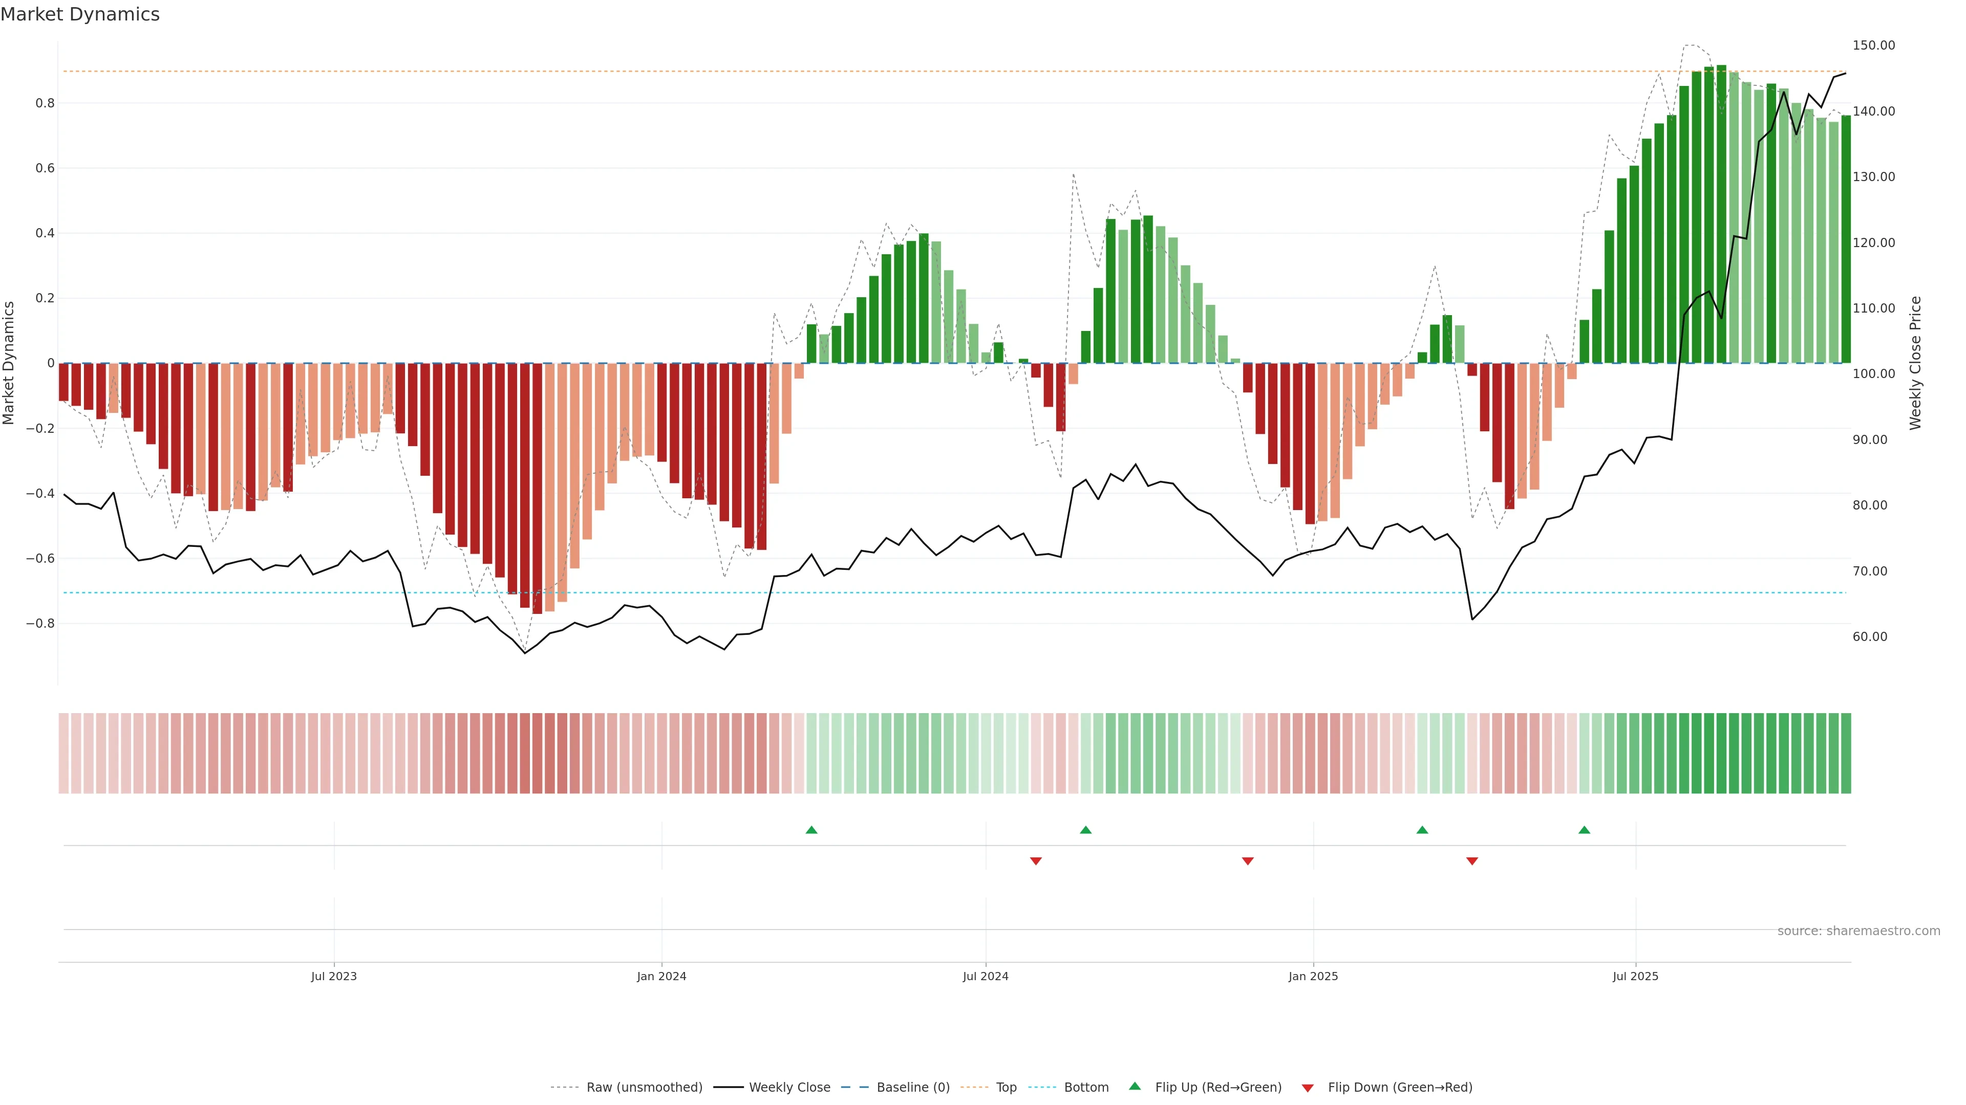Click the Weekly Close Price right axis title
The image size is (1966, 1105).
click(x=1915, y=363)
